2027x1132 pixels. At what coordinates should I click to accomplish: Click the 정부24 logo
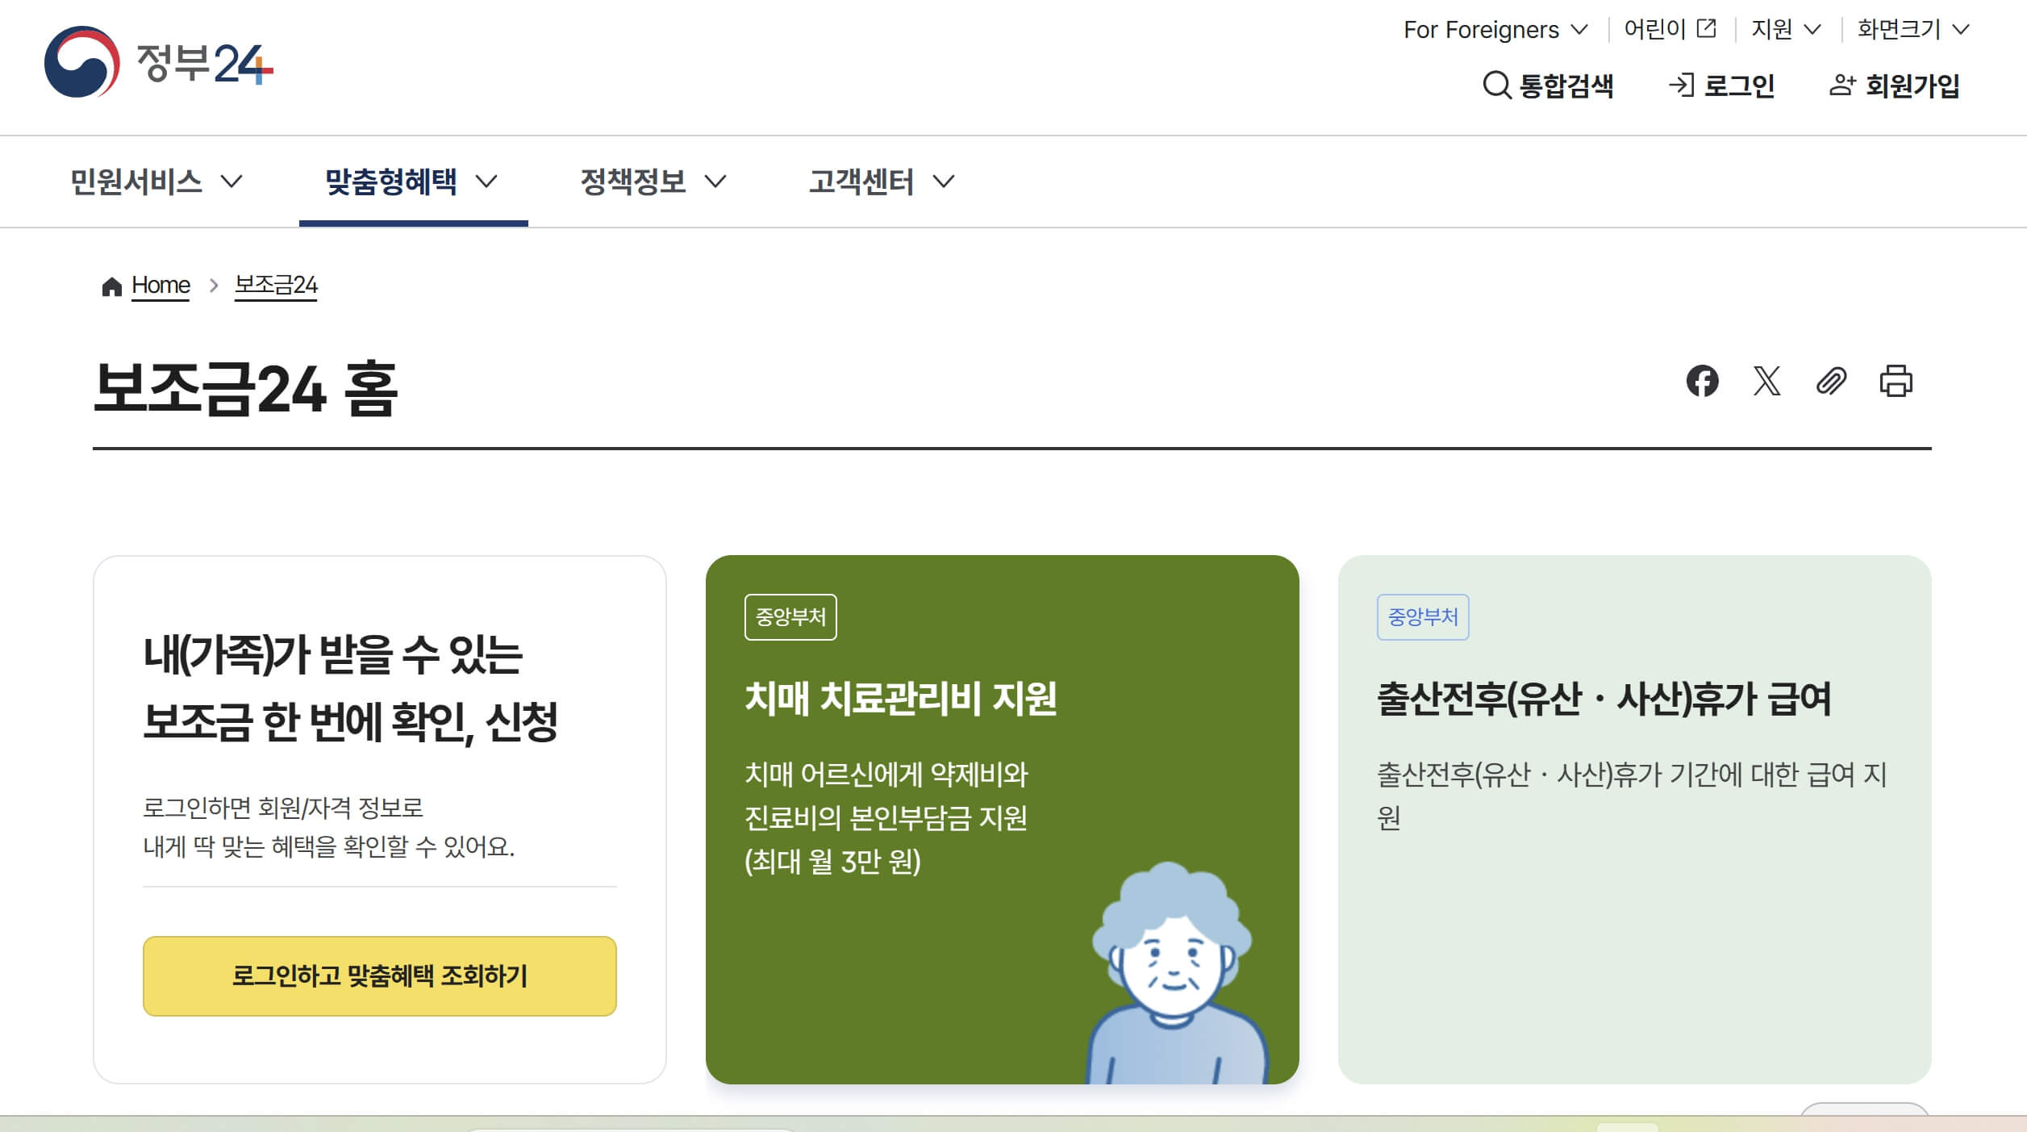tap(159, 63)
